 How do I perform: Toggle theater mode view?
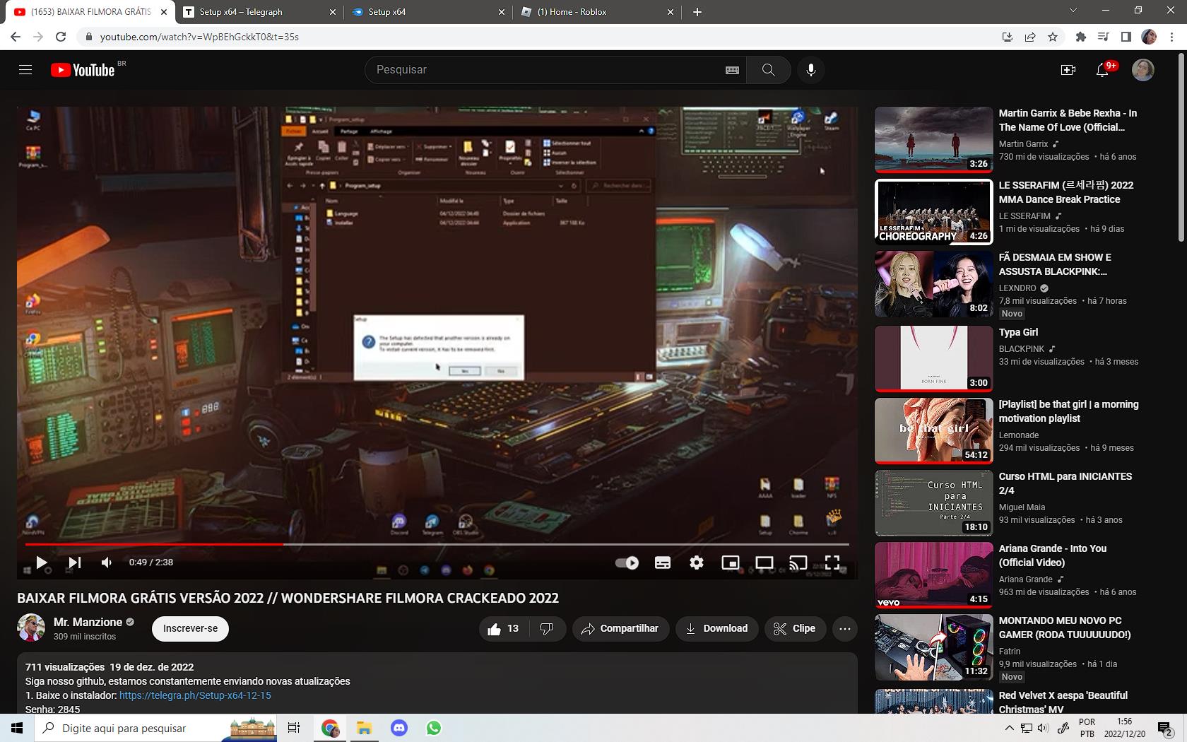[764, 563]
